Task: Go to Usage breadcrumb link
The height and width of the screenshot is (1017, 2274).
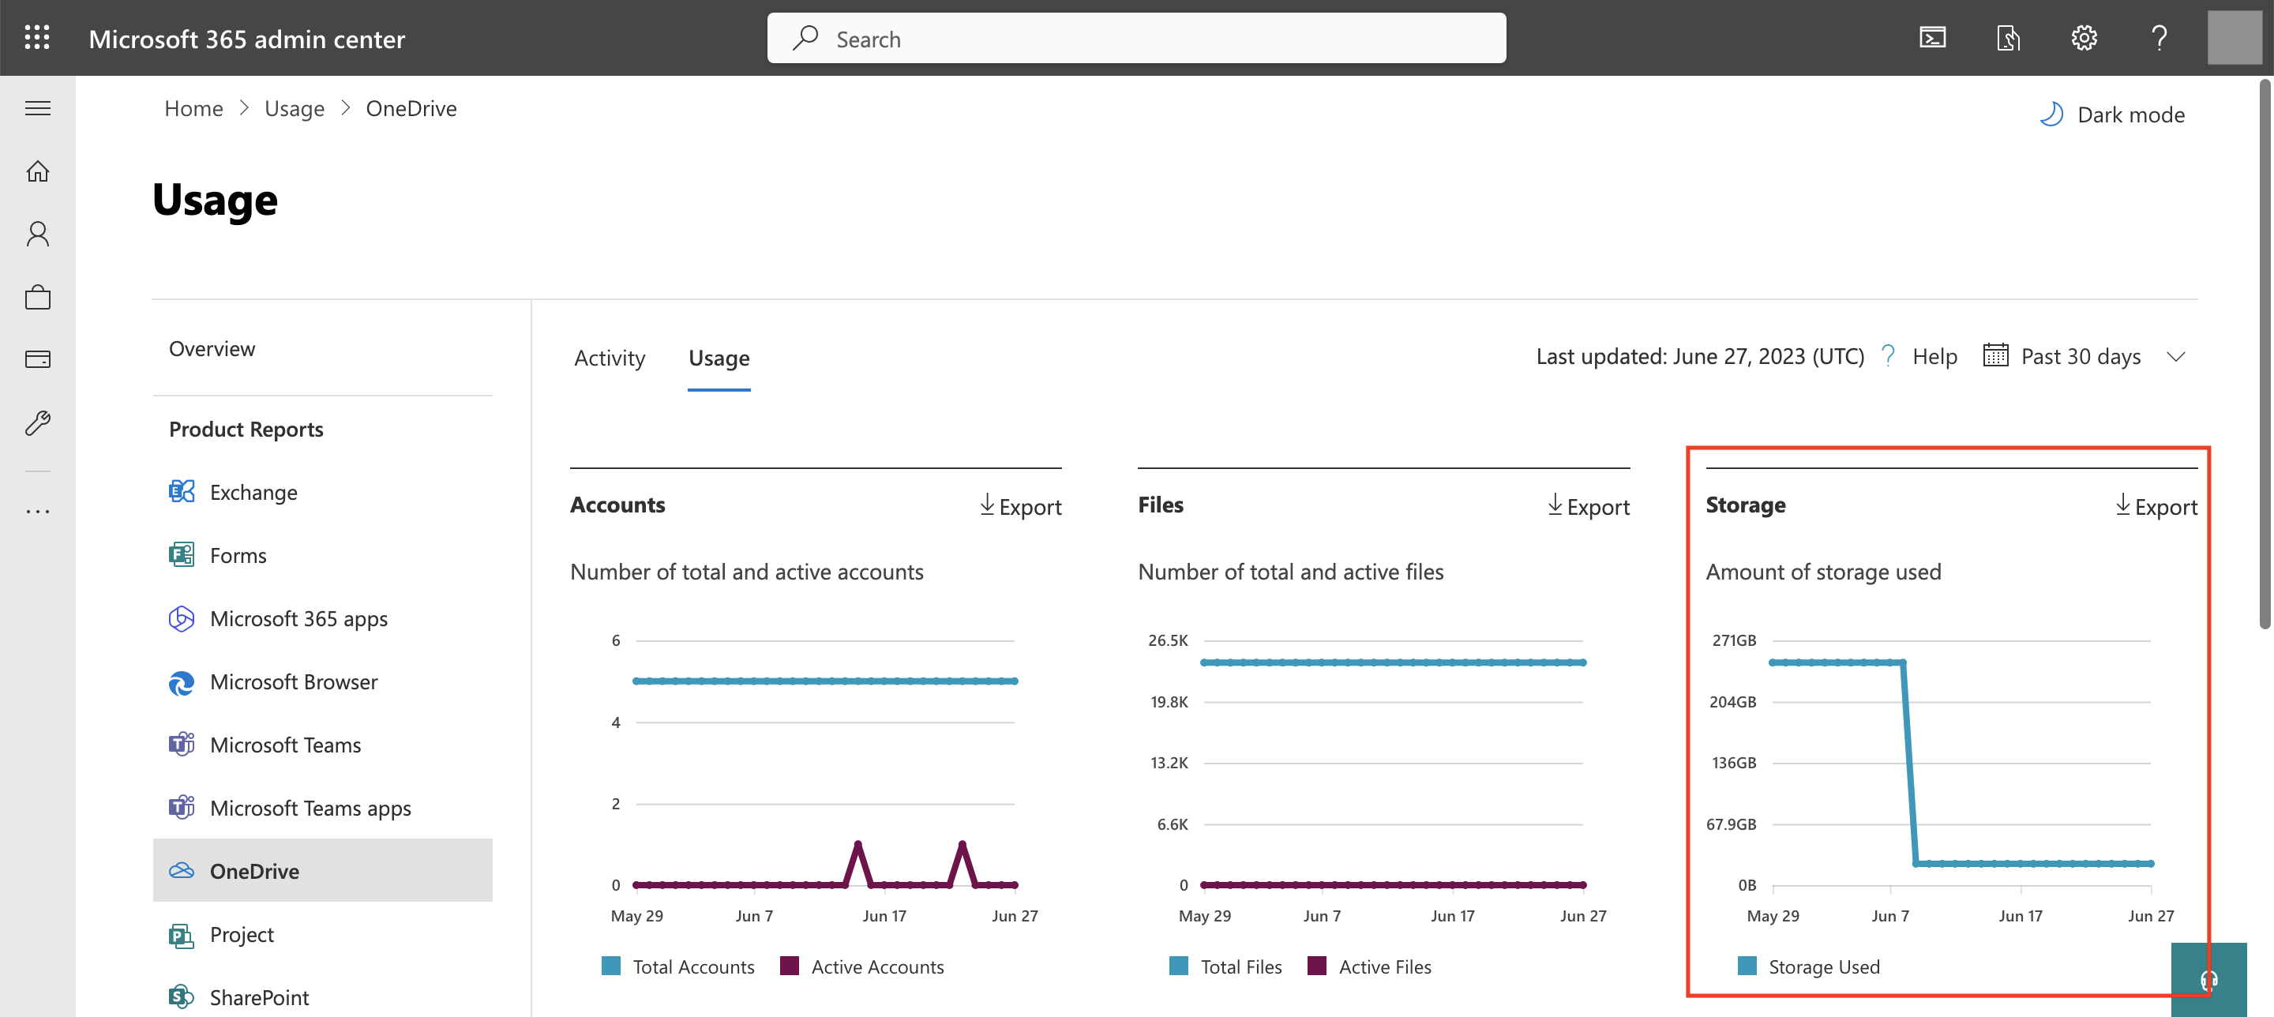Action: [295, 107]
